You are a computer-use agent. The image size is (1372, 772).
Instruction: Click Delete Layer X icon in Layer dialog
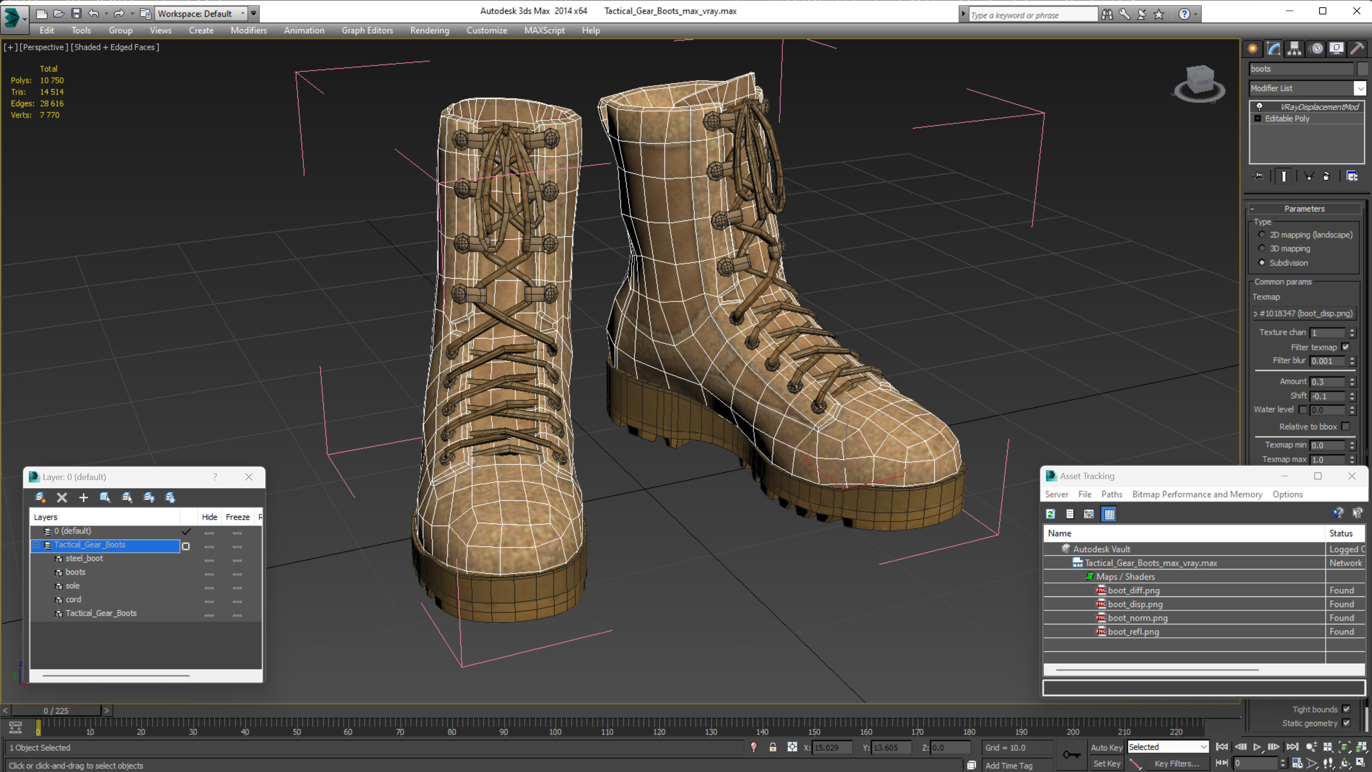coord(62,498)
